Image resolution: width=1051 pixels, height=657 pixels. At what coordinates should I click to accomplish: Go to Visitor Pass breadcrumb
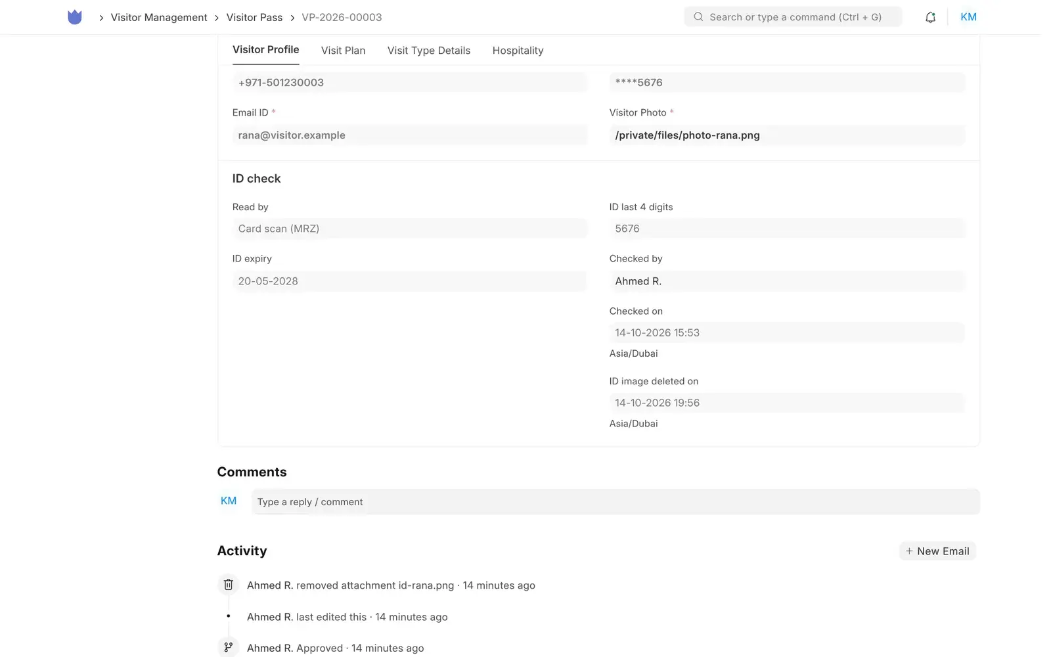pyautogui.click(x=254, y=17)
